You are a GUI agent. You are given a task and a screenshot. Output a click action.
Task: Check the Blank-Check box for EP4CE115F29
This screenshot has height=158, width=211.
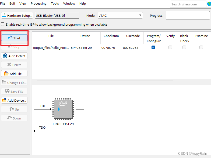184,47
